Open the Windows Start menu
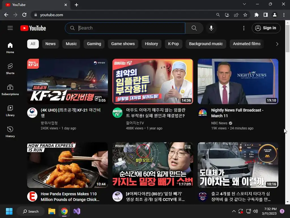Image resolution: width=290 pixels, height=218 pixels. (x=9, y=211)
